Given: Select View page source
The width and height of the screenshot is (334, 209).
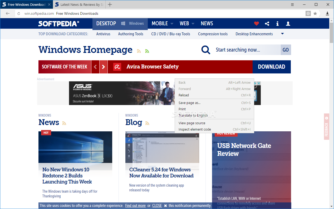Looking at the screenshot, I should [214, 123].
